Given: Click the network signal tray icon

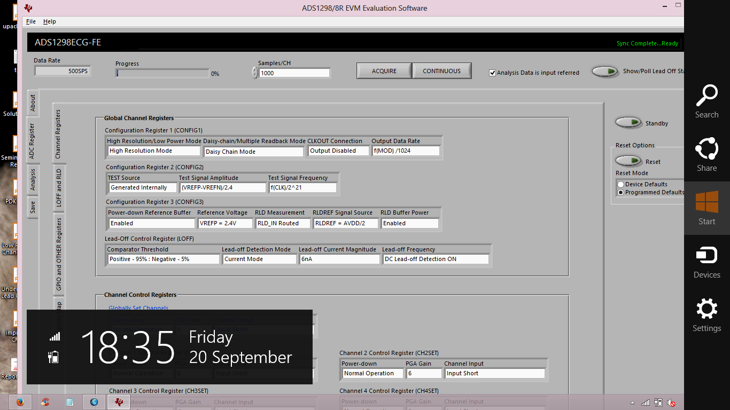Looking at the screenshot, I should click(646, 403).
